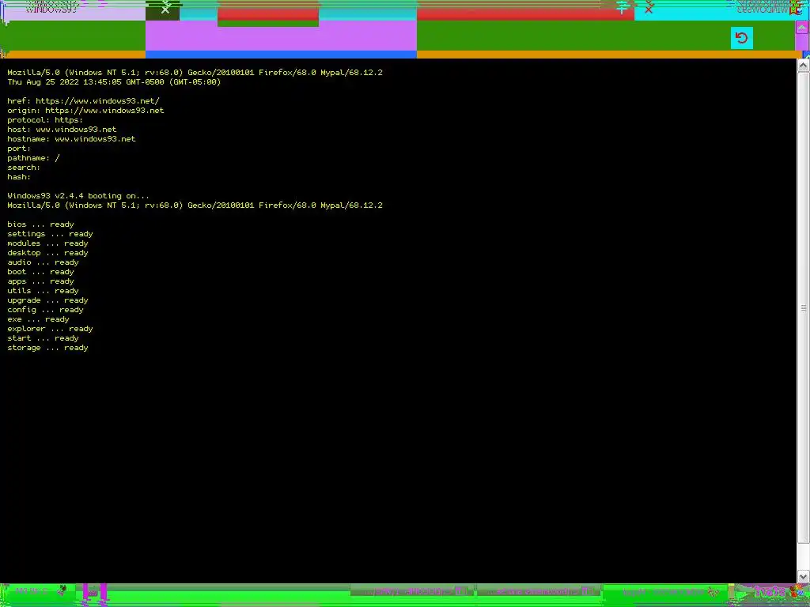Click the 'bios ... ready' line

tap(40, 224)
